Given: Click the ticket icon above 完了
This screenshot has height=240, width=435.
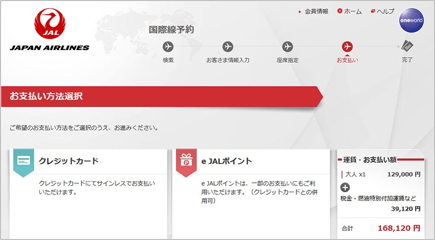Looking at the screenshot, I should (x=407, y=47).
